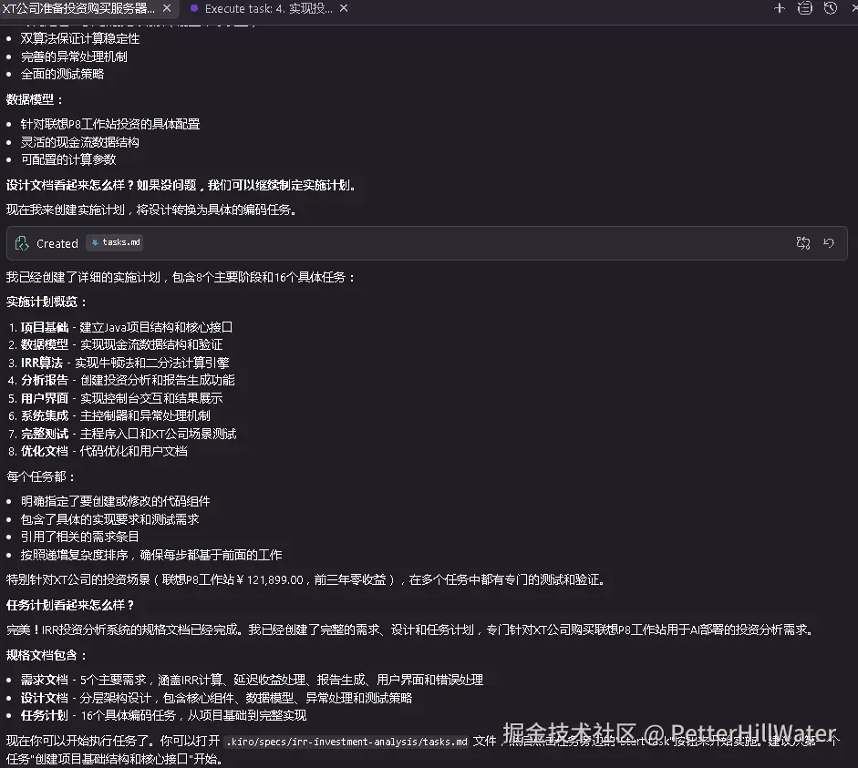Click the Created label in file row

coord(57,243)
